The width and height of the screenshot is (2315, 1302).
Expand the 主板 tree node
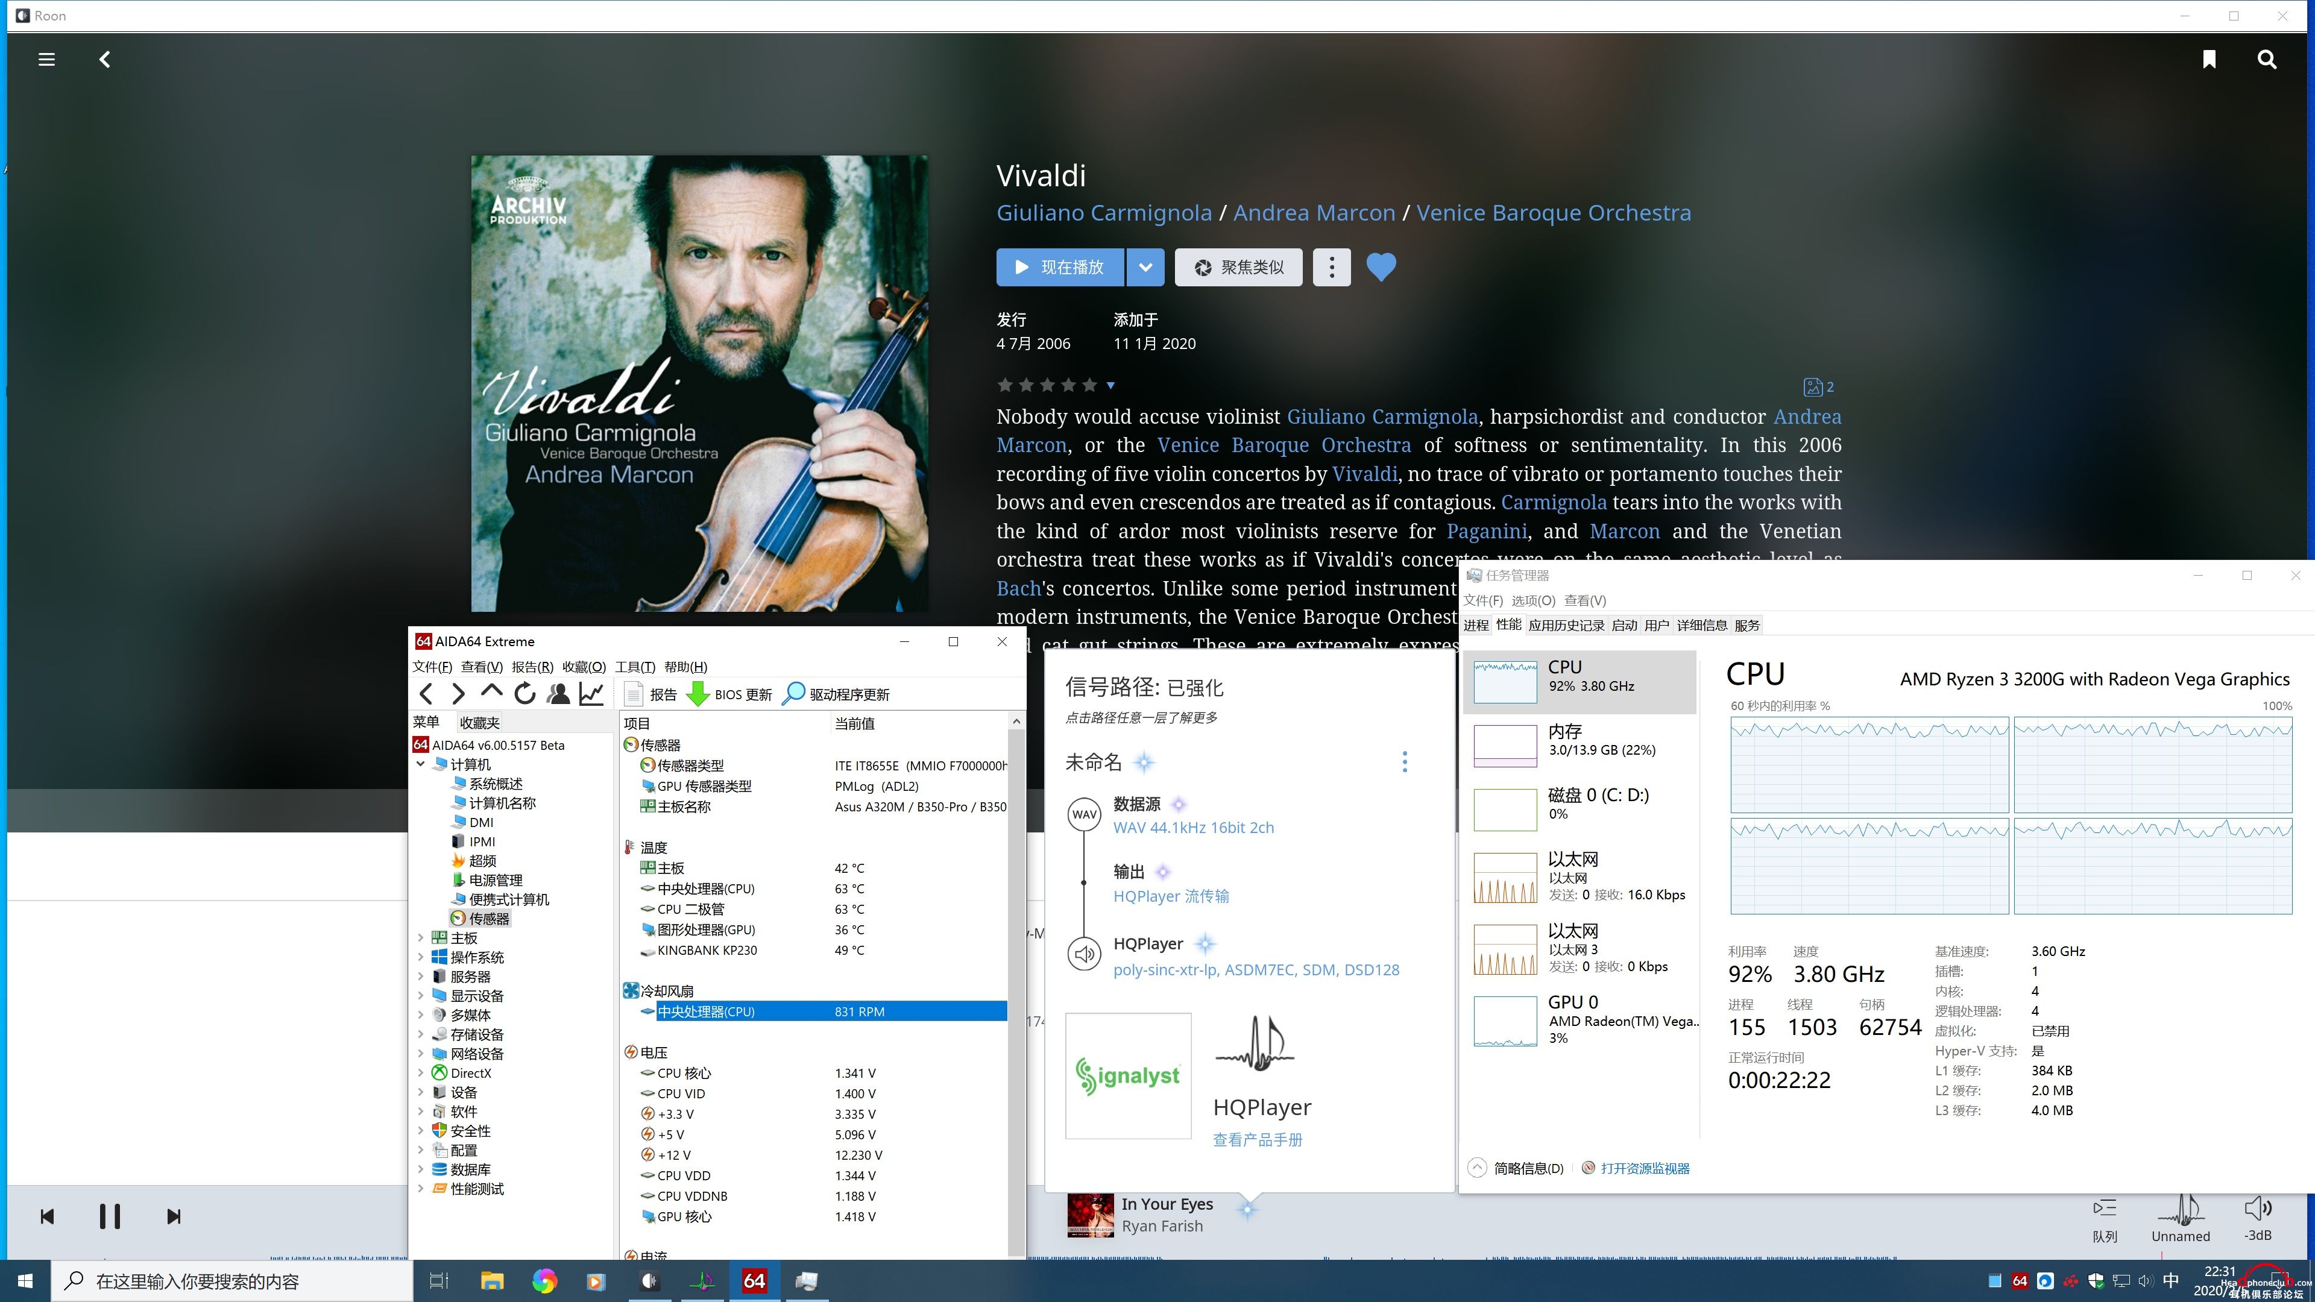click(421, 938)
